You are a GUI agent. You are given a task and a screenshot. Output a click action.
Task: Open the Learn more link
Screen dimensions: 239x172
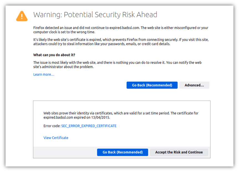coord(44,74)
